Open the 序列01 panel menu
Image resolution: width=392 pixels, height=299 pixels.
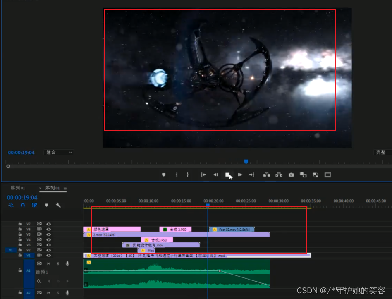point(65,188)
